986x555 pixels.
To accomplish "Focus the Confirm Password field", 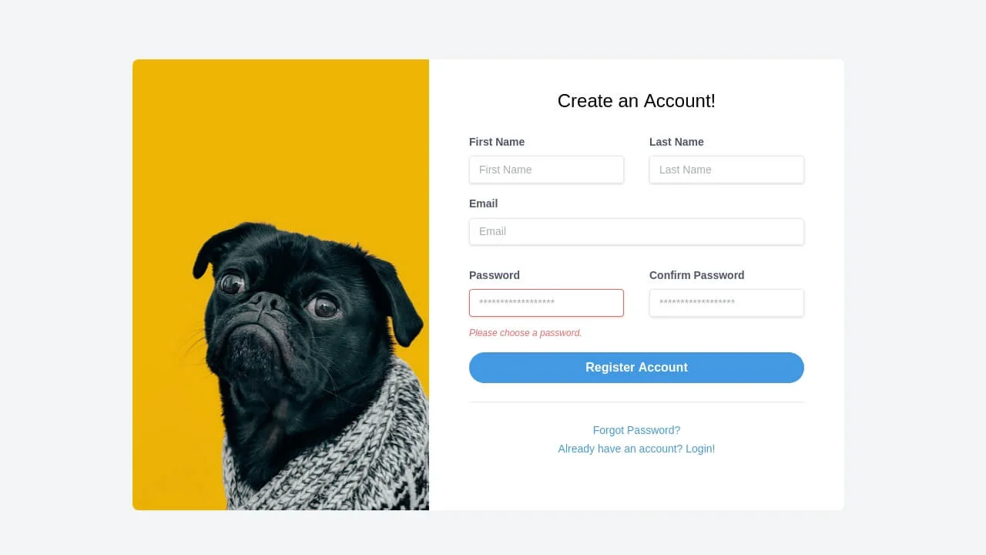I will [726, 303].
